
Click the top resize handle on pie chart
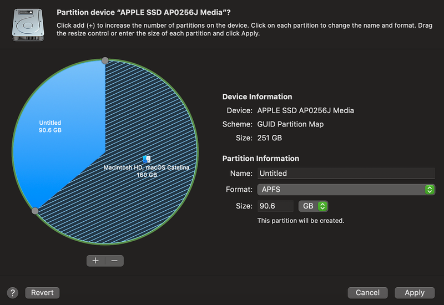(105, 60)
